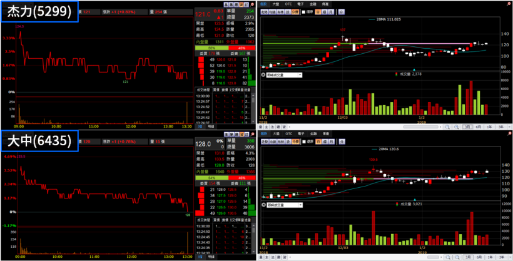Expand range options arrow after 3年 on 杰力 chart
This screenshot has height=261, width=513.
[509, 126]
